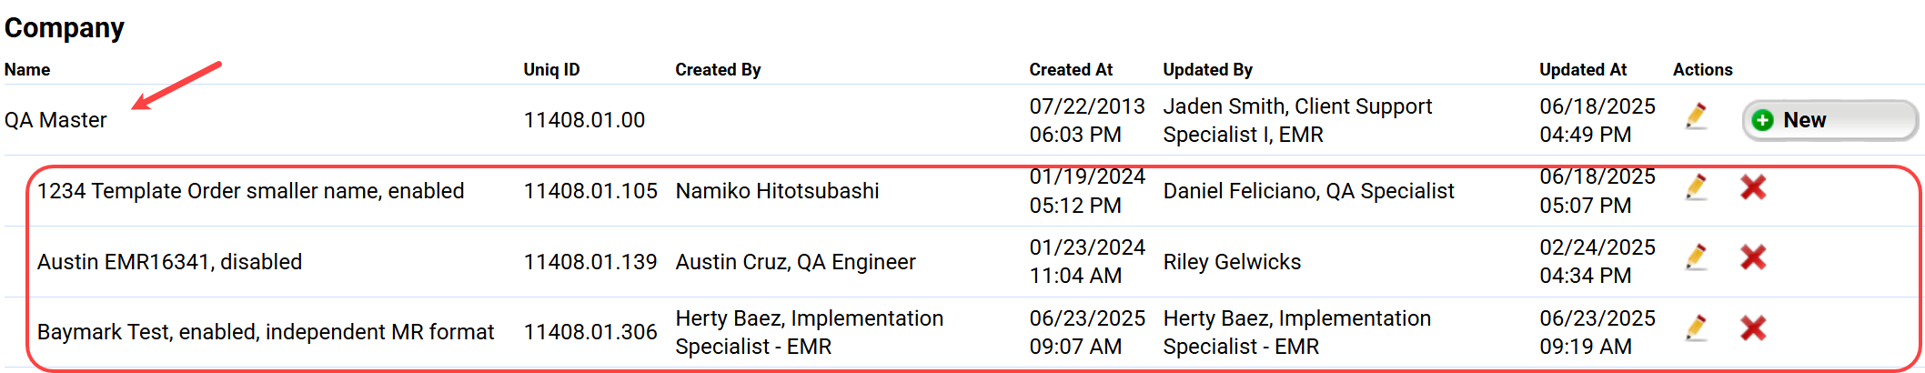Viewport: 1925px width, 373px height.
Task: Click the Actions column header
Action: tap(1702, 70)
